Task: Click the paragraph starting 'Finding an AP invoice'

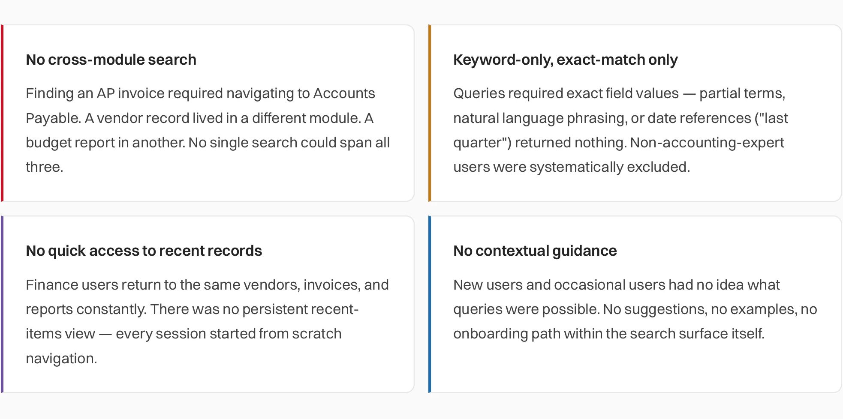Action: click(x=208, y=130)
